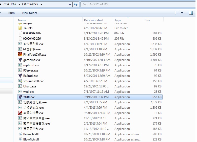
Task: Click the Burn toolbar command
Action: tap(11, 13)
